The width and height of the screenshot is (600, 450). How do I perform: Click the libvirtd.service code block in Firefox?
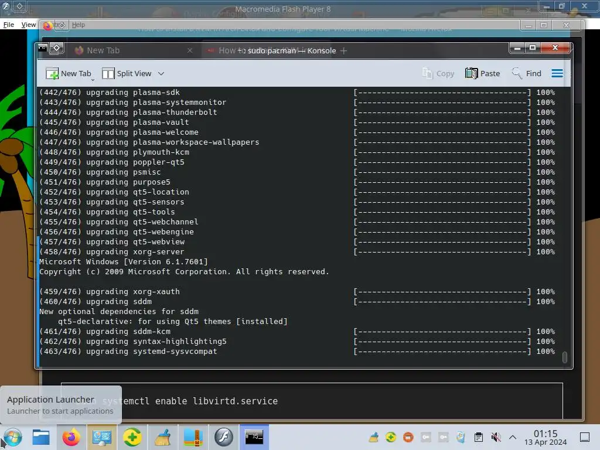click(x=312, y=401)
